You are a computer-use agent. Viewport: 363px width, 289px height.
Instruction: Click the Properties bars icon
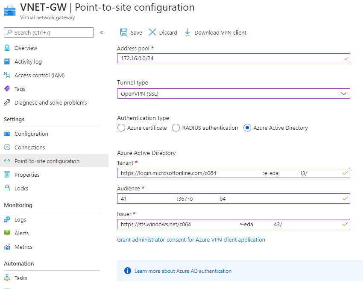pyautogui.click(x=7, y=175)
